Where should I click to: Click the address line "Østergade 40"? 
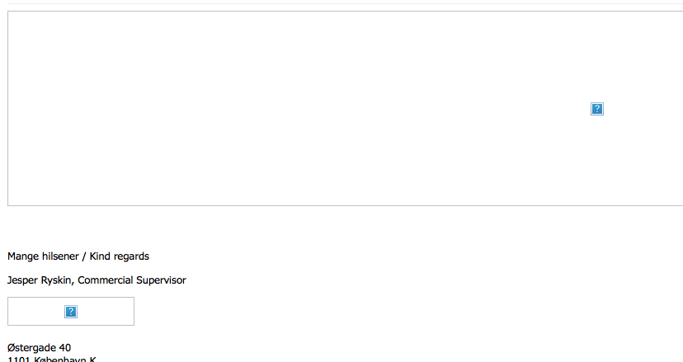pos(40,348)
